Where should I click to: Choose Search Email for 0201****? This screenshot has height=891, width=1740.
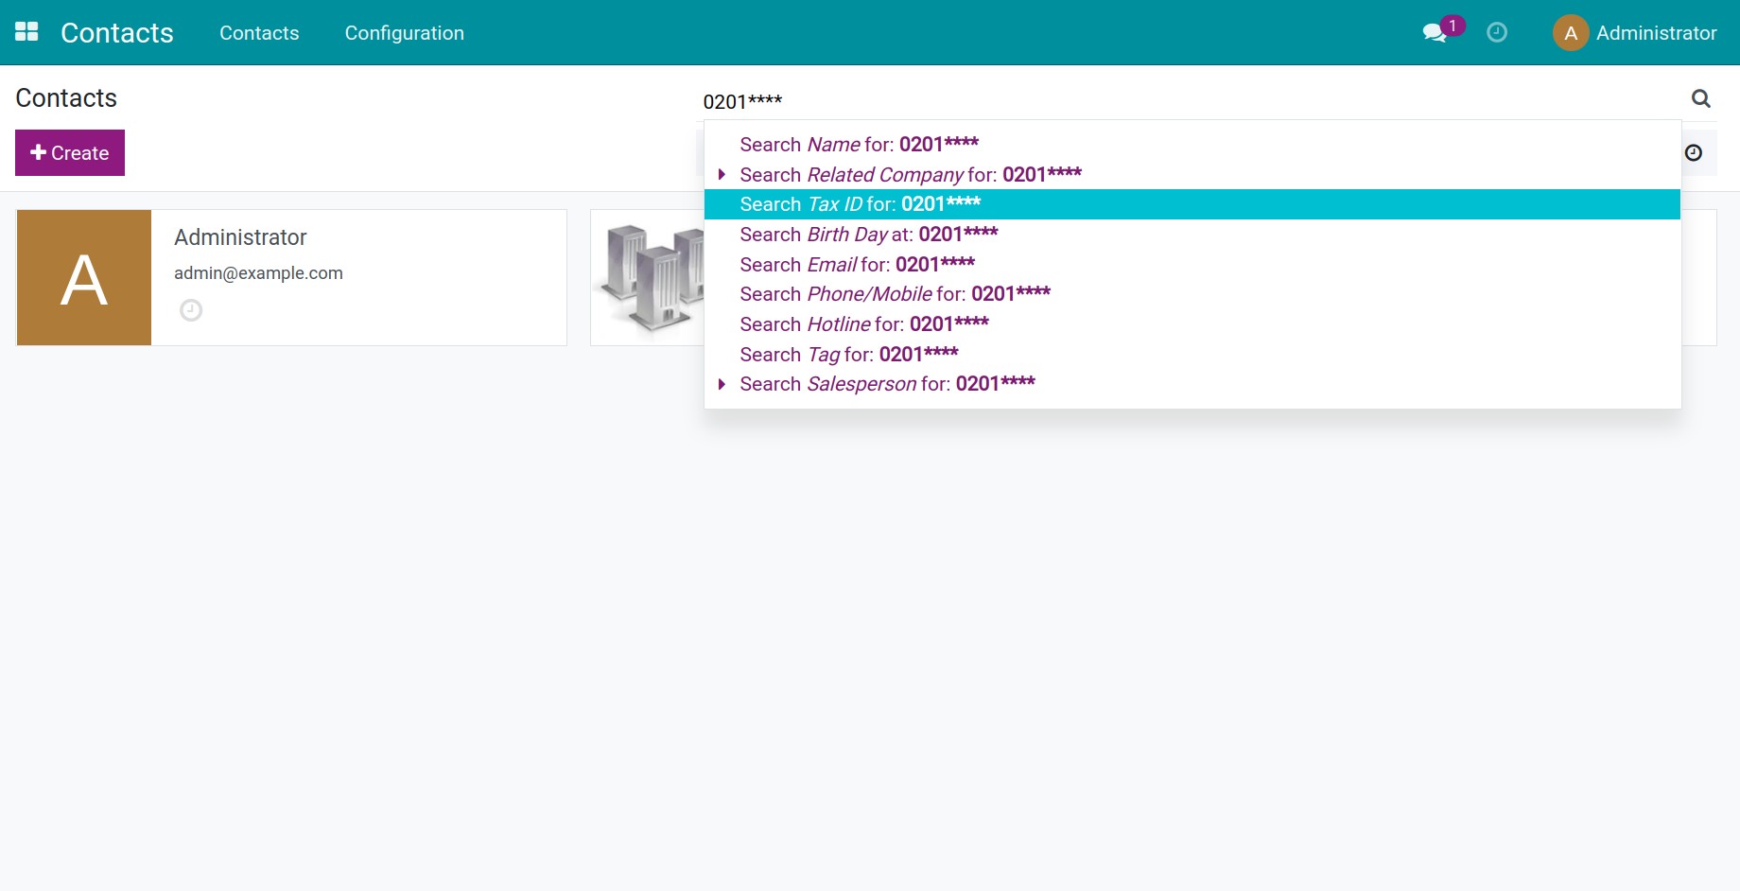(x=857, y=265)
